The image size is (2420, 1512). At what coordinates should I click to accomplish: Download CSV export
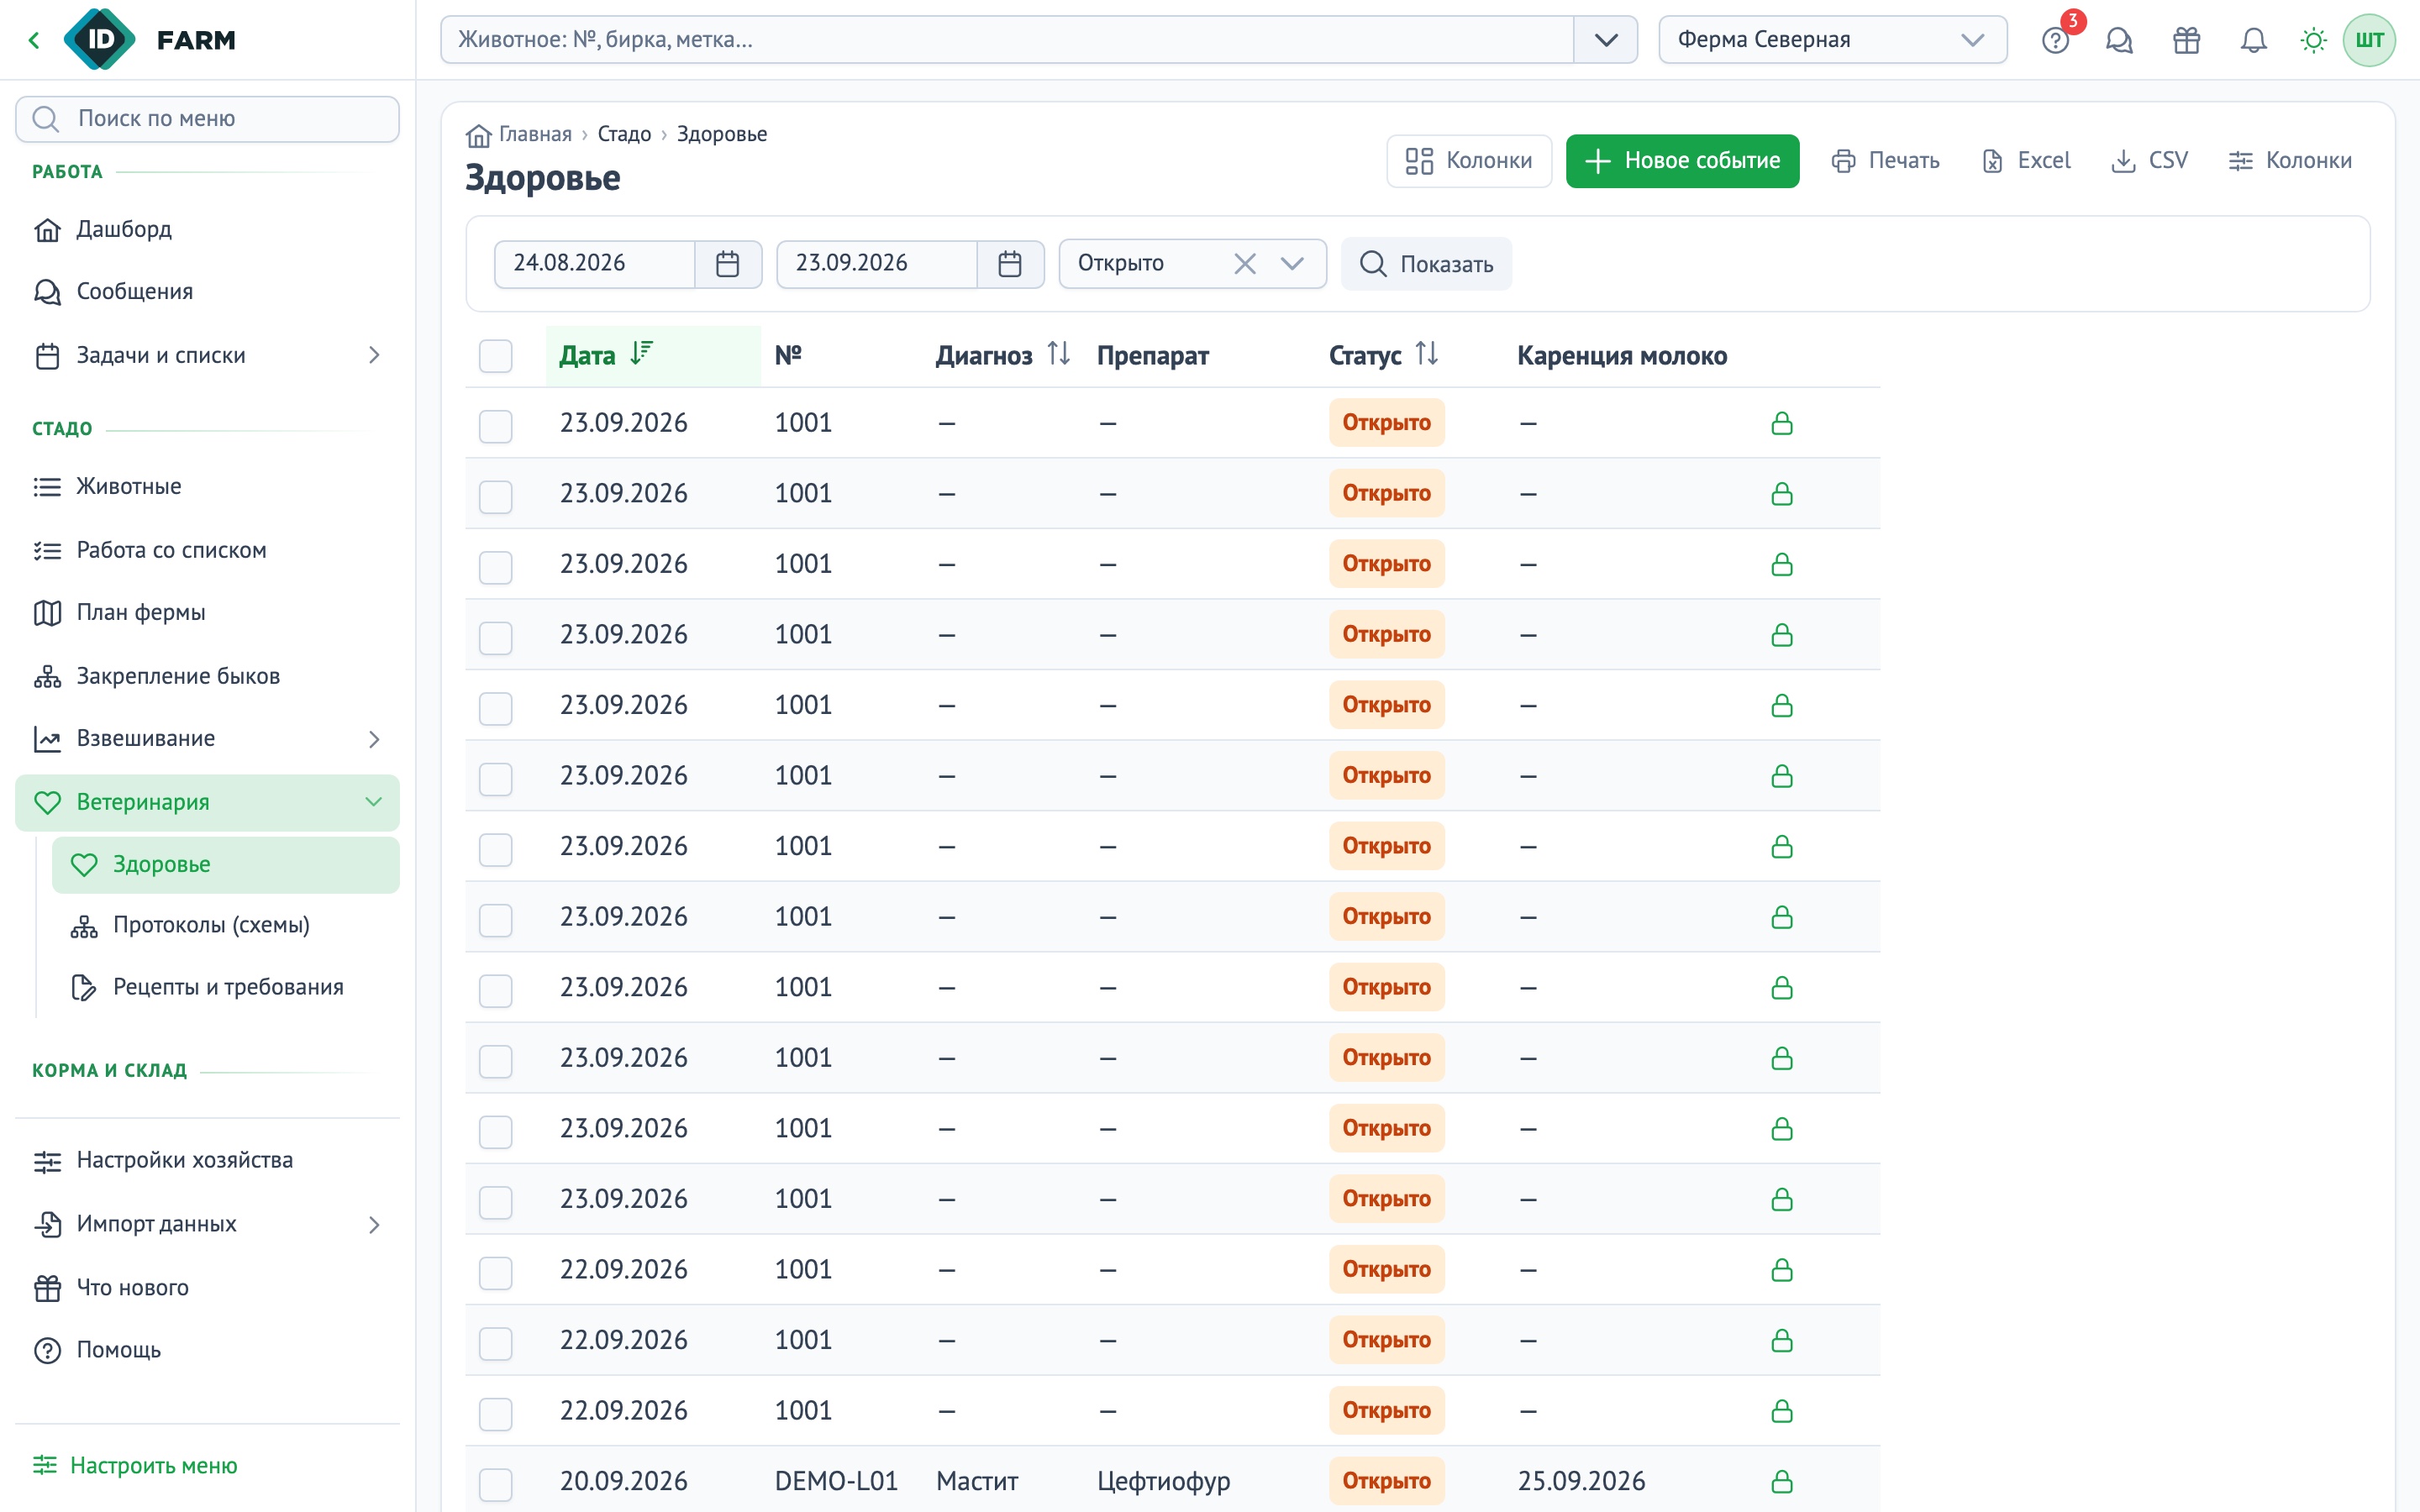(2150, 161)
